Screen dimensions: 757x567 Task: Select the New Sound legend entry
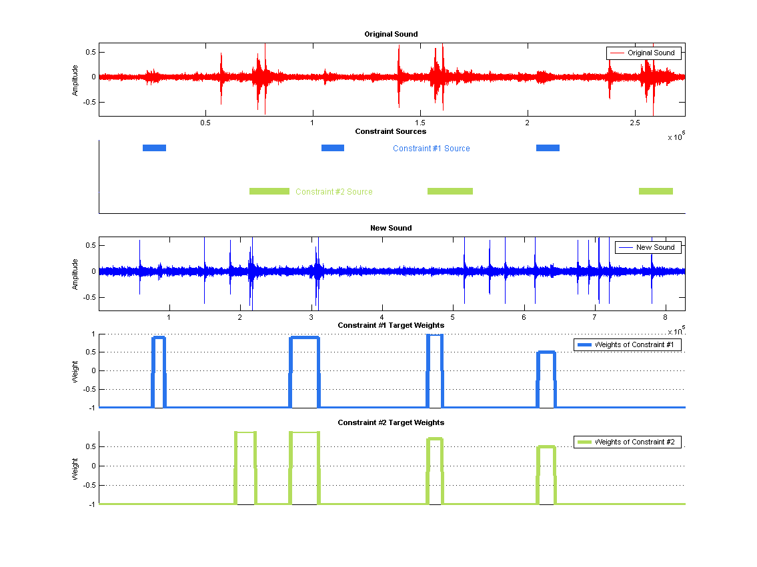tap(648, 247)
